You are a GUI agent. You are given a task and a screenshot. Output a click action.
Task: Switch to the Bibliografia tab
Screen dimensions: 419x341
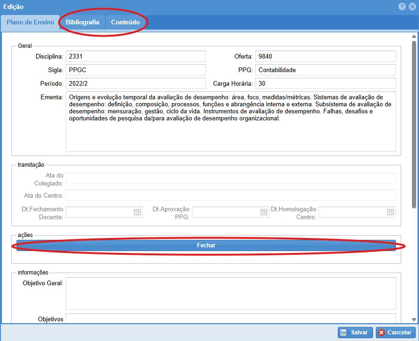click(83, 22)
